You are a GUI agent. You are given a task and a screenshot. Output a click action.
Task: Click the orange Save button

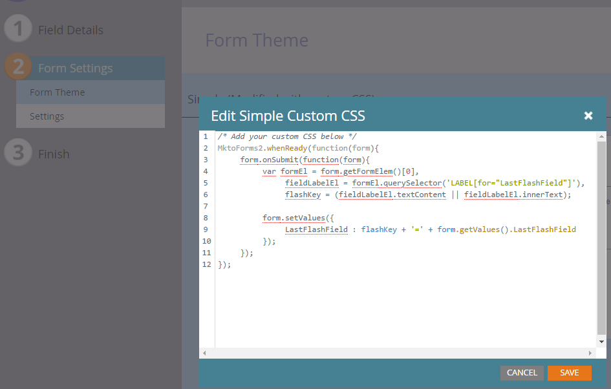pos(569,373)
